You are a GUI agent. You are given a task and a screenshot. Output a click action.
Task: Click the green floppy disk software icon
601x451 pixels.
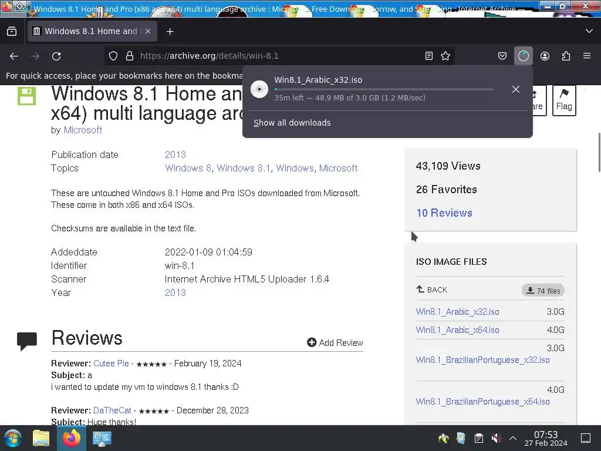click(x=26, y=95)
